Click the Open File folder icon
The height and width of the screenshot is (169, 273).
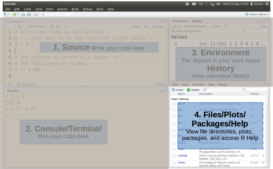coord(14,14)
